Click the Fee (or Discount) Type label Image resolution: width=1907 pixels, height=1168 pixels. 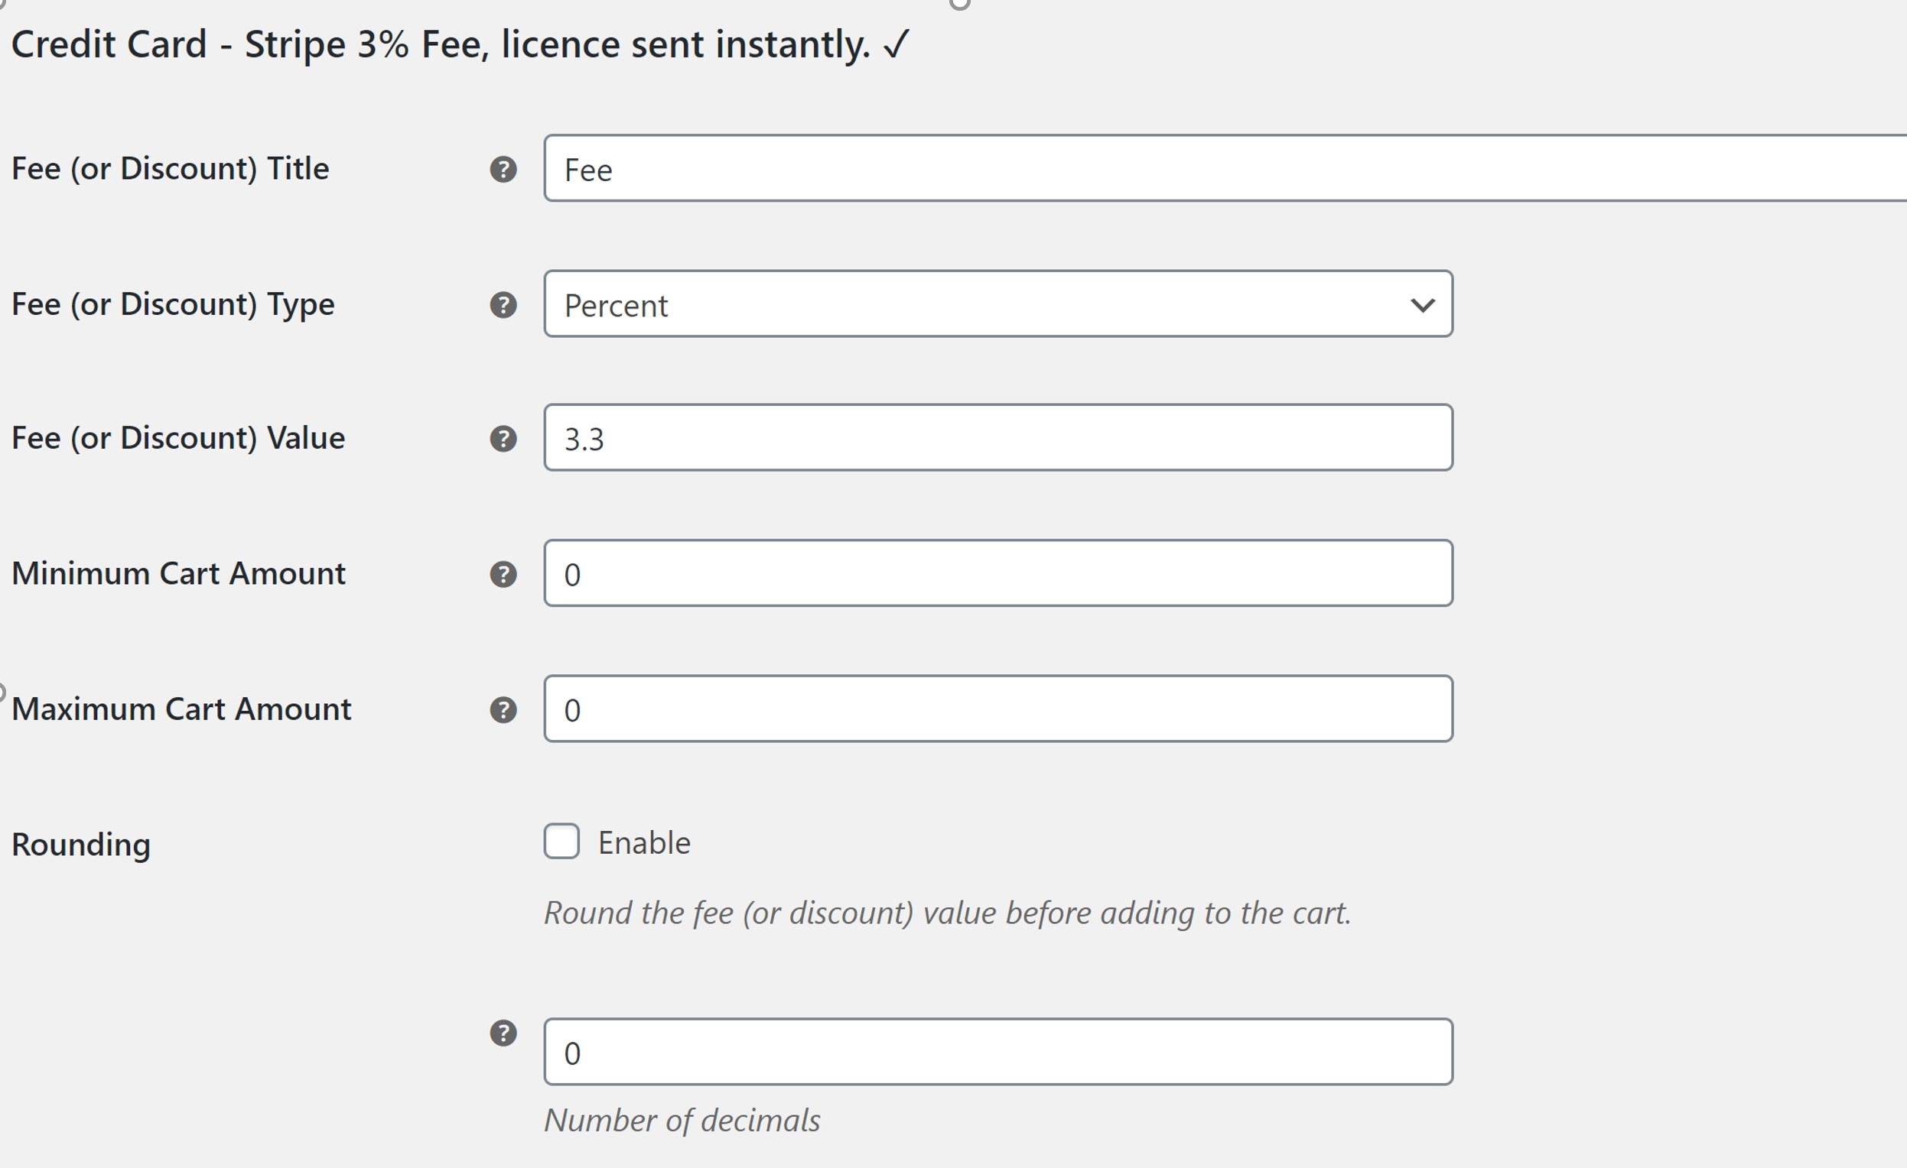point(173,304)
